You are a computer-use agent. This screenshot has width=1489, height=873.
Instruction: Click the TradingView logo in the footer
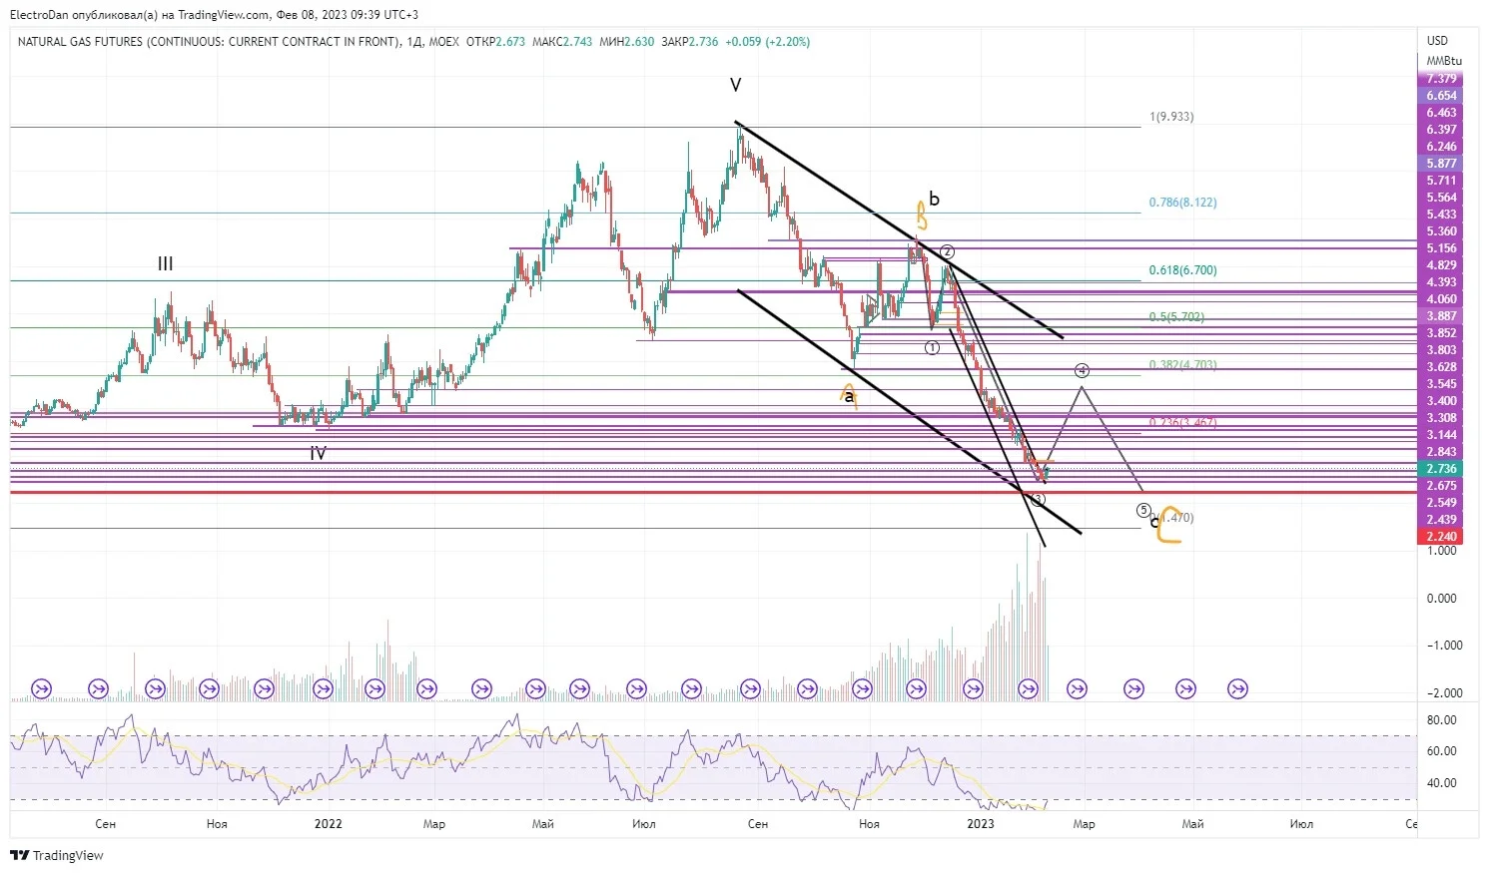point(57,855)
